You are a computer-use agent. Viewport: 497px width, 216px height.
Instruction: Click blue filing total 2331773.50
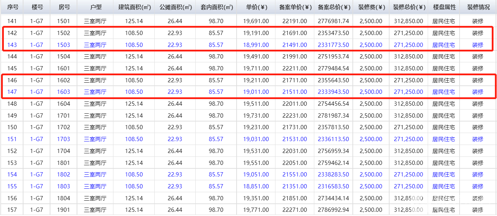point(334,45)
